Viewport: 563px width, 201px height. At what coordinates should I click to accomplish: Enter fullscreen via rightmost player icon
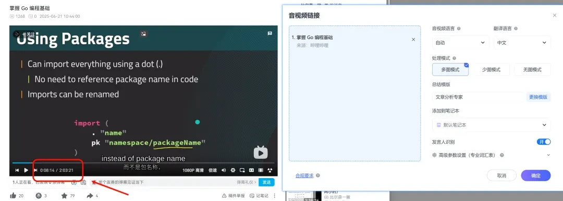(x=270, y=170)
